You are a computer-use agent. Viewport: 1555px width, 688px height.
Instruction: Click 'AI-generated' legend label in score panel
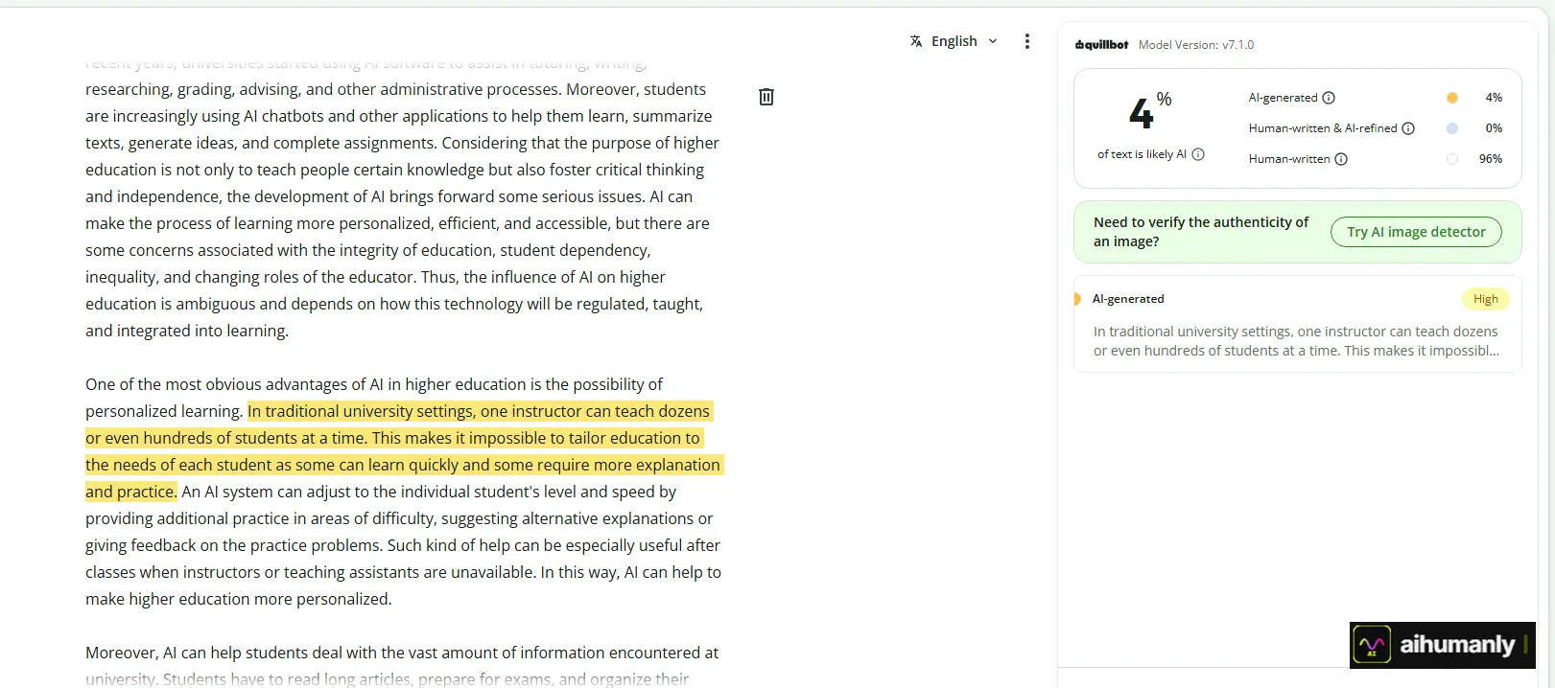pyautogui.click(x=1284, y=98)
